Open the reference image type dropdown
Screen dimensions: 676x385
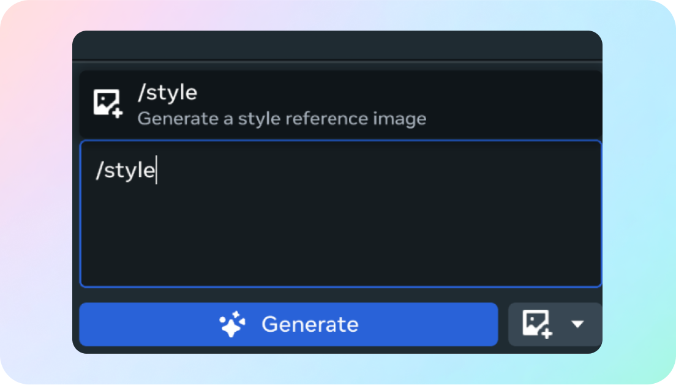click(555, 324)
